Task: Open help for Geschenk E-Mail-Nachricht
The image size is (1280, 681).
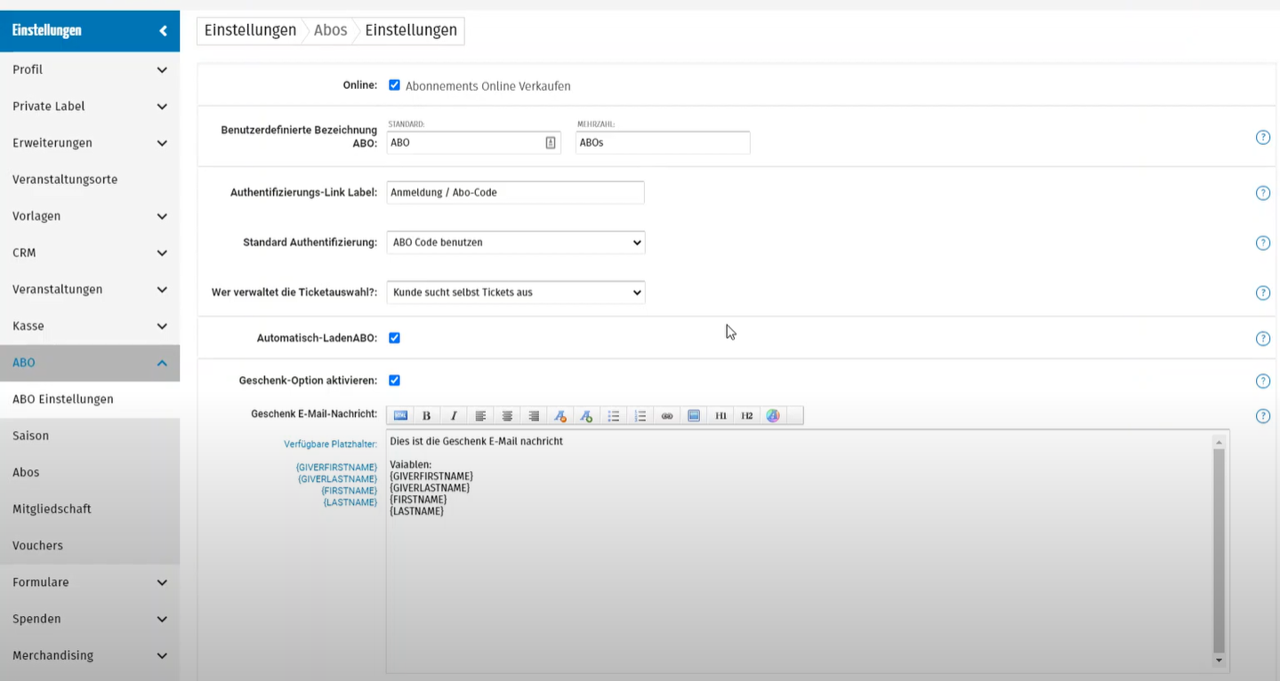Action: (x=1262, y=416)
